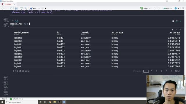186x104 pixels.
Task: Go to page 3 of results
Action: tap(156, 71)
